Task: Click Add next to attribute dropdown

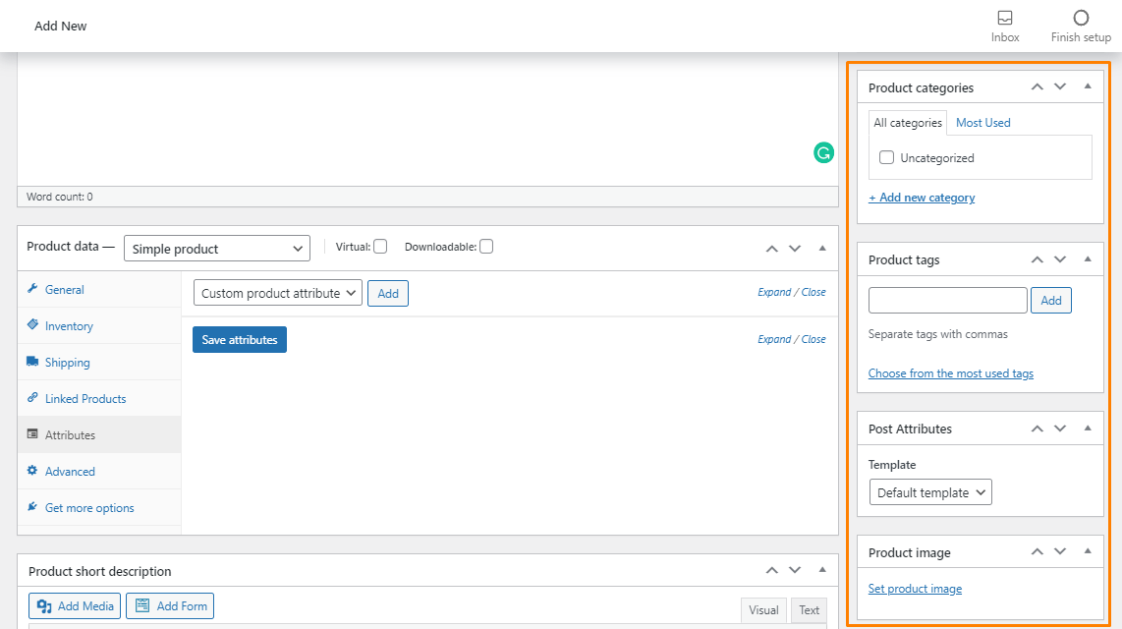Action: pyautogui.click(x=388, y=294)
